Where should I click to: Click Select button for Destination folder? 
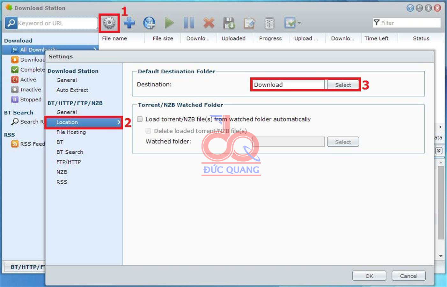(x=343, y=85)
